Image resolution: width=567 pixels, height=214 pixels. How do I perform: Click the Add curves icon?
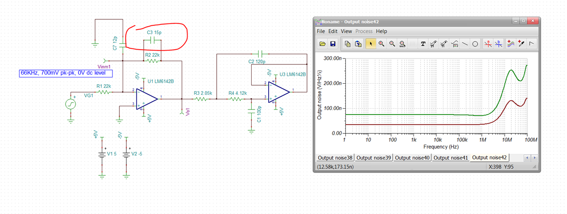click(x=511, y=44)
